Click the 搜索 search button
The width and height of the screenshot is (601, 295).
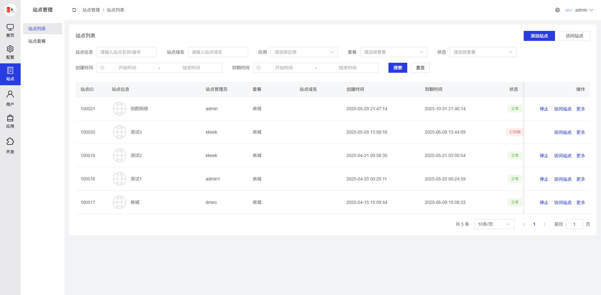pyautogui.click(x=398, y=68)
